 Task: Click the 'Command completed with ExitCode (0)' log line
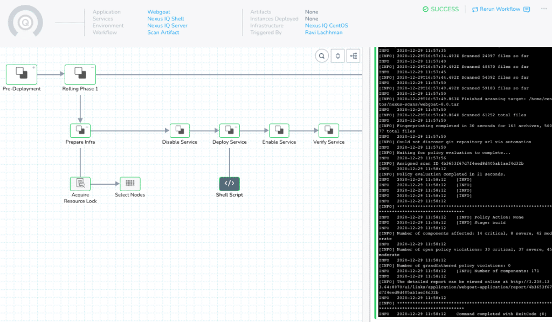click(x=463, y=314)
